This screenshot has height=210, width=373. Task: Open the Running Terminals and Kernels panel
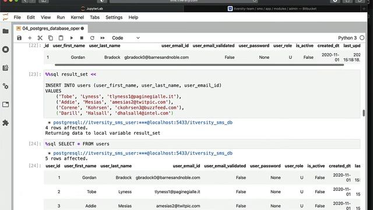click(x=5, y=50)
